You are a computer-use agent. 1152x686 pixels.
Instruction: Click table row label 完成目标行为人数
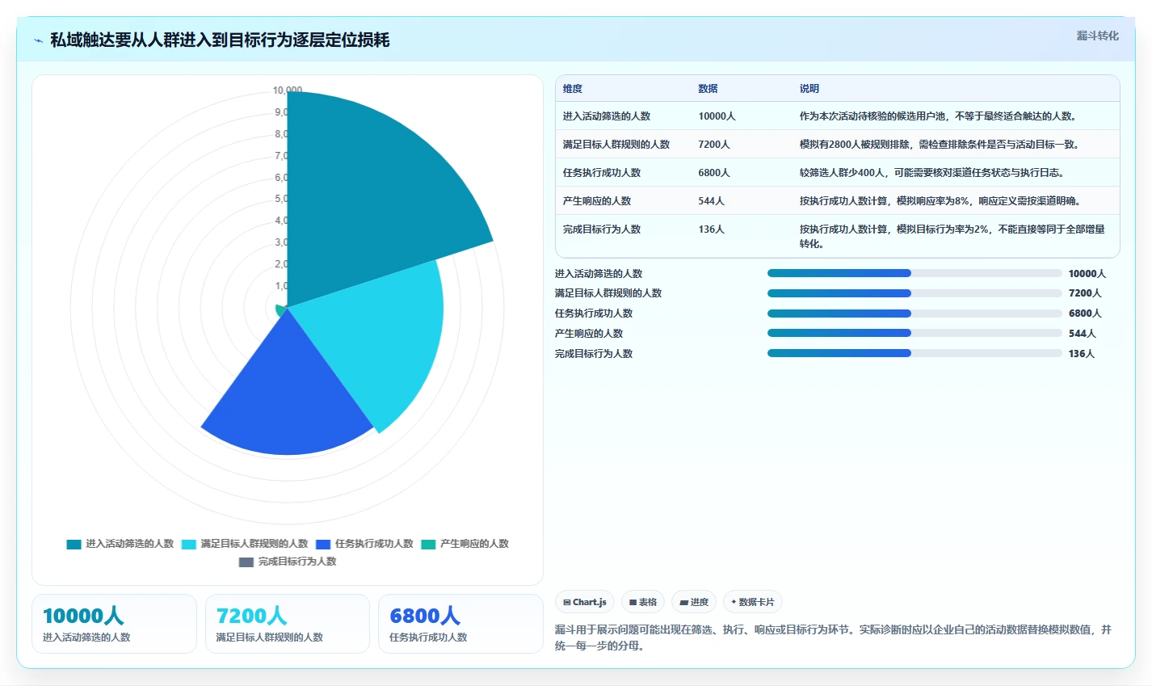click(602, 229)
